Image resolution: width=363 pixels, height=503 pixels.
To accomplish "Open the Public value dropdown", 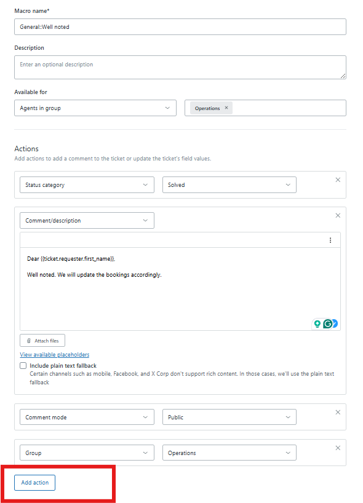I will pos(229,417).
